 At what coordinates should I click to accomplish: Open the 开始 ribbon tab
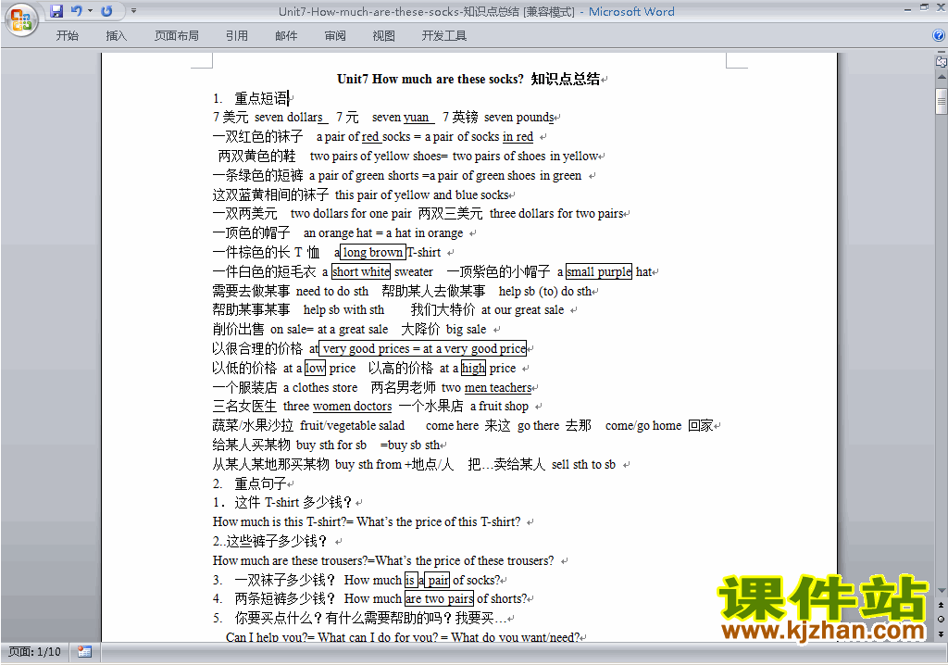(67, 36)
